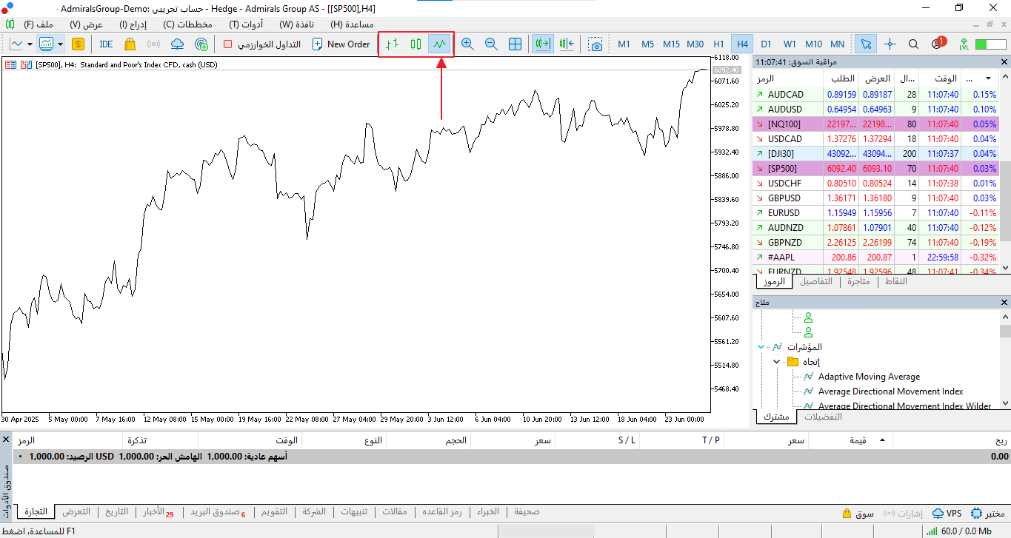This screenshot has width=1011, height=538.
Task: Open the أدوات (T) menu
Action: [247, 24]
